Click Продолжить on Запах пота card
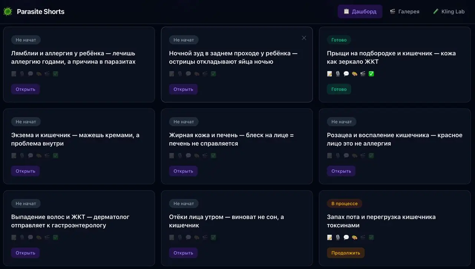The width and height of the screenshot is (475, 269). [346, 253]
